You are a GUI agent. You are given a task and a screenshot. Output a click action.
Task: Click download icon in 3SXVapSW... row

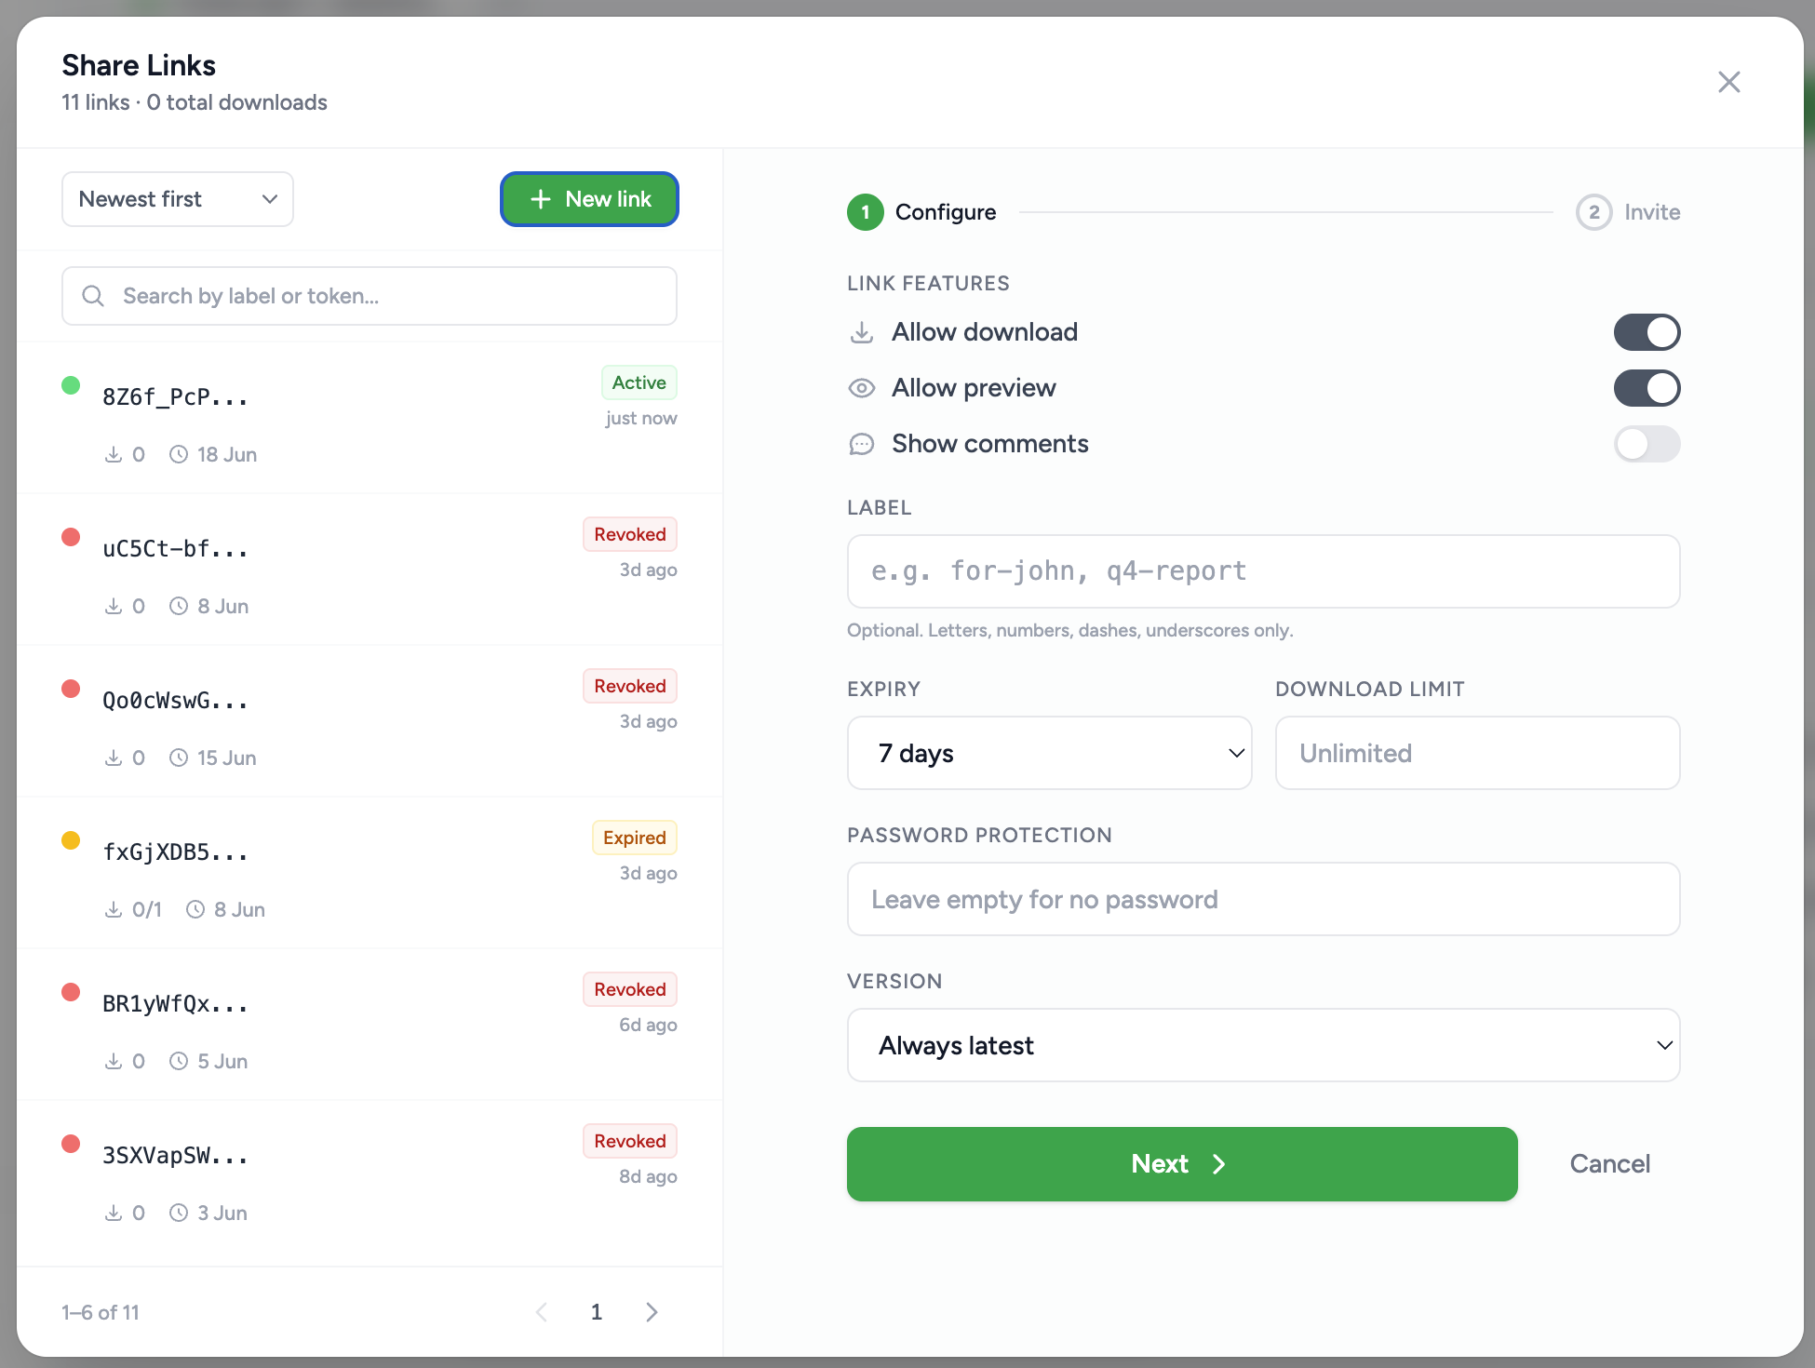[x=114, y=1213]
